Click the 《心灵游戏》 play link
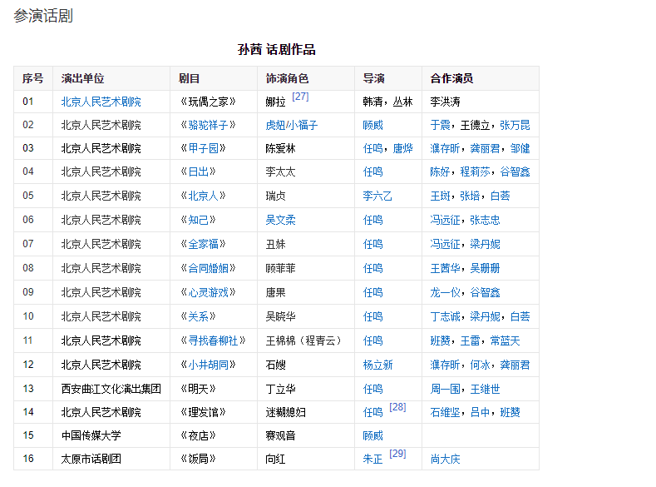 (208, 292)
